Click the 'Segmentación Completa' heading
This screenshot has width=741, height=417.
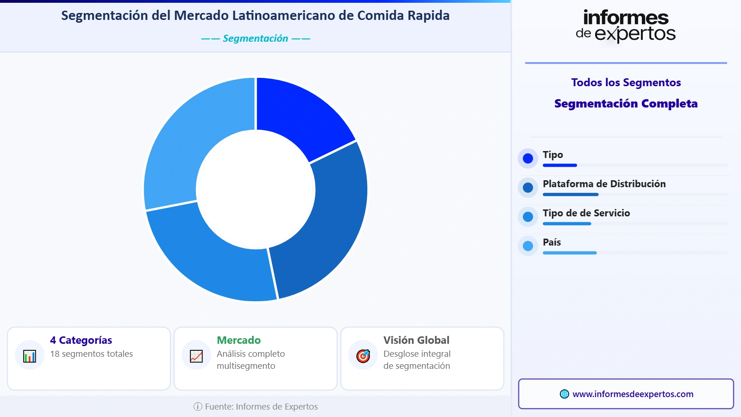pos(626,103)
